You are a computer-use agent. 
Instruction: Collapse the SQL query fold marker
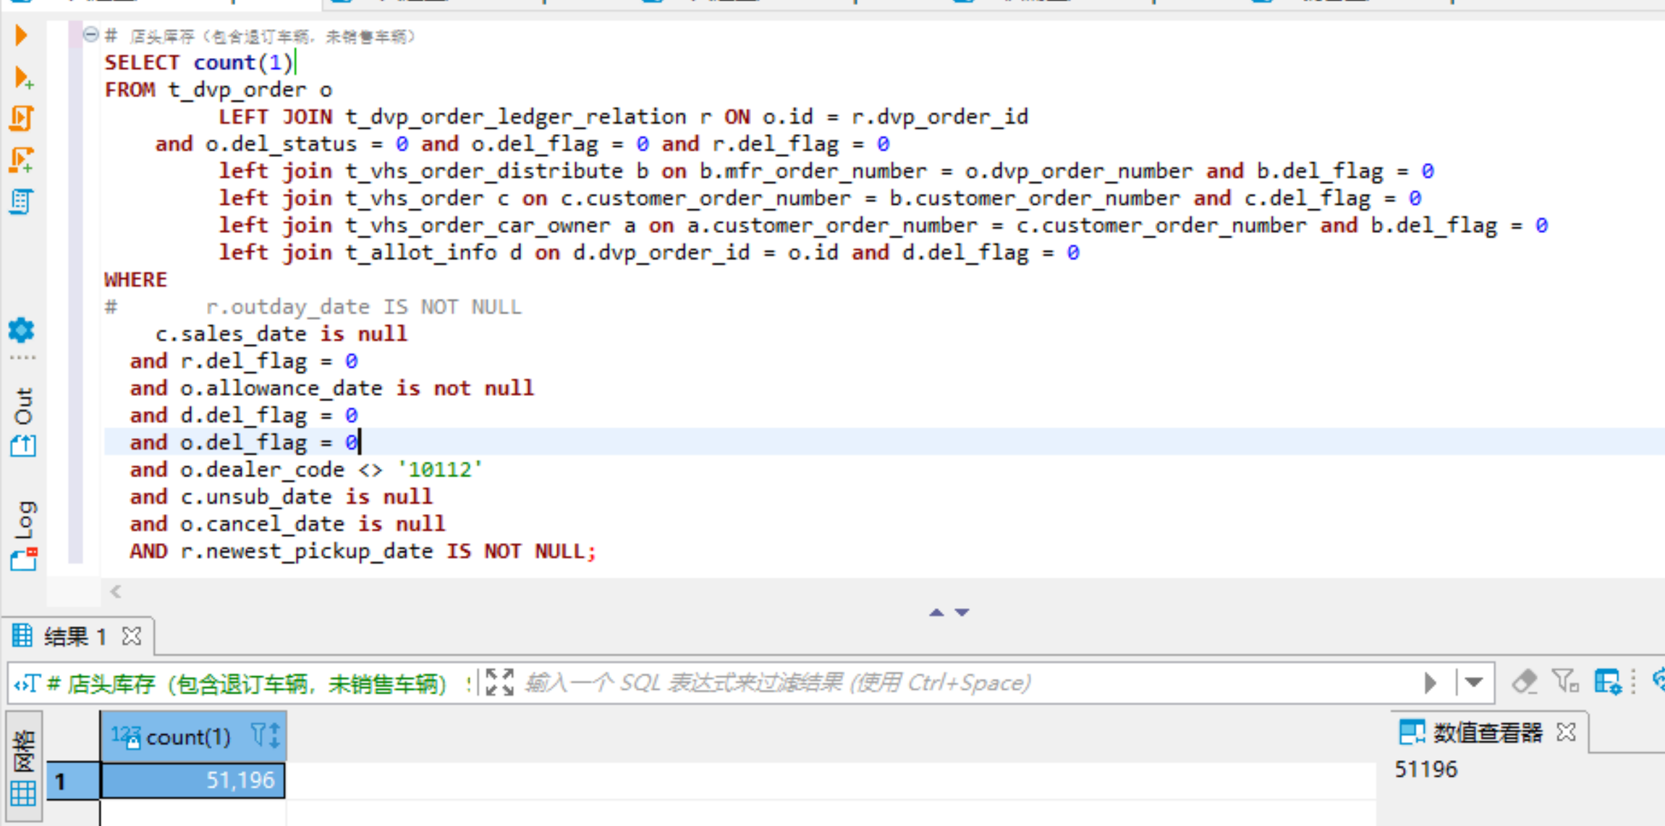point(90,34)
